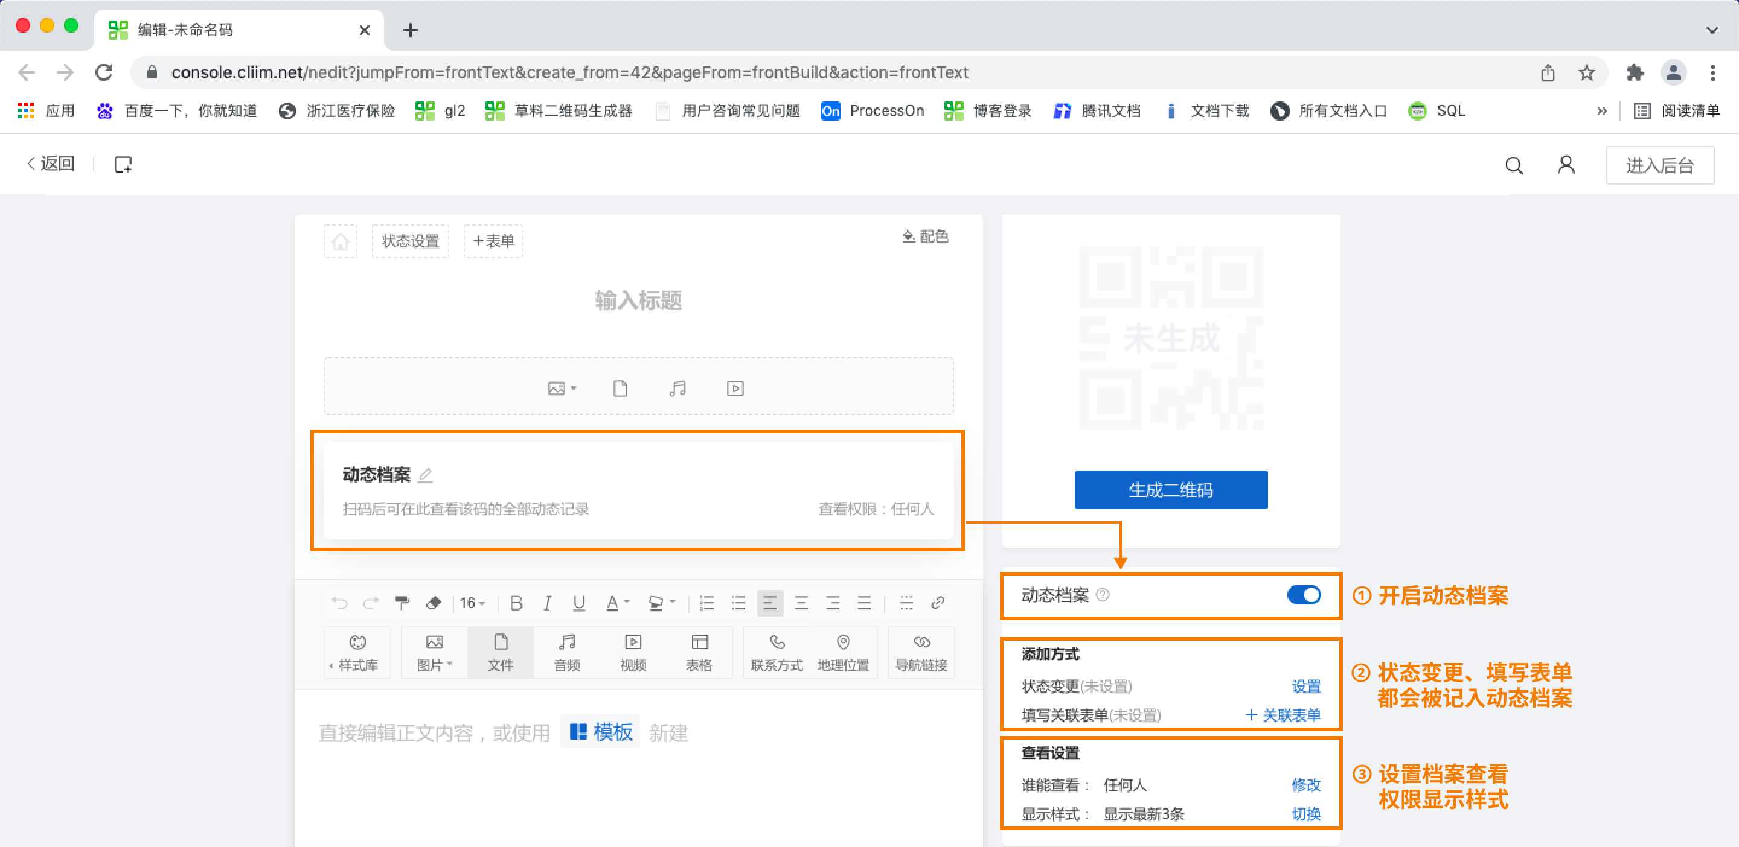
Task: Insert a 文件 file block
Action: point(501,653)
